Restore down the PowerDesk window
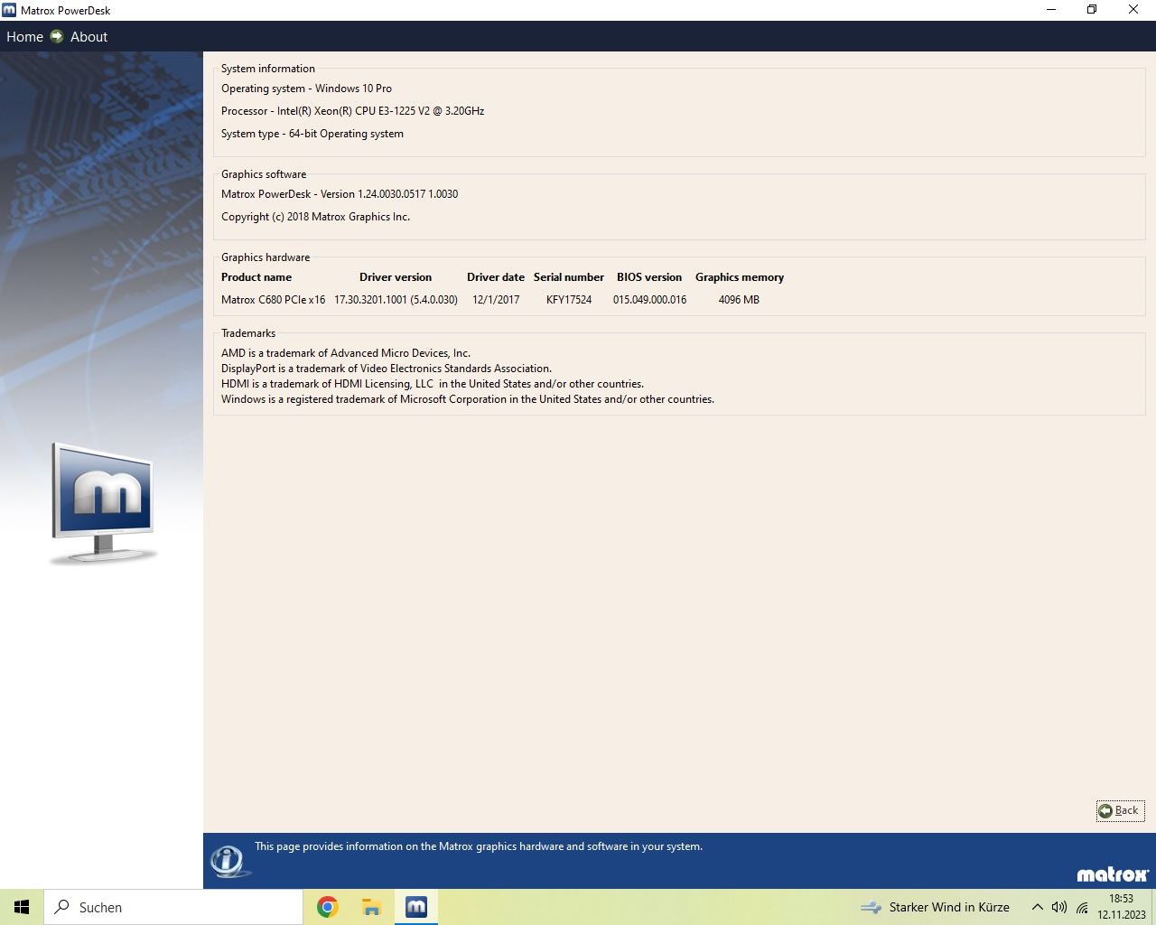This screenshot has height=925, width=1156. point(1092,10)
